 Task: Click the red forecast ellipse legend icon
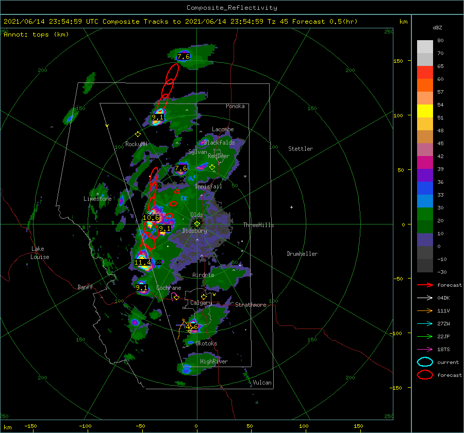425,375
